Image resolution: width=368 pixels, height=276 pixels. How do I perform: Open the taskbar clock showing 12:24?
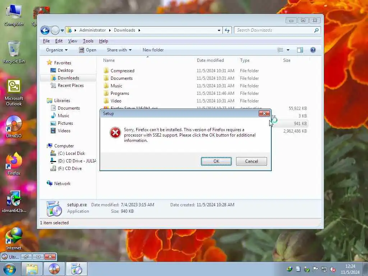click(x=350, y=269)
